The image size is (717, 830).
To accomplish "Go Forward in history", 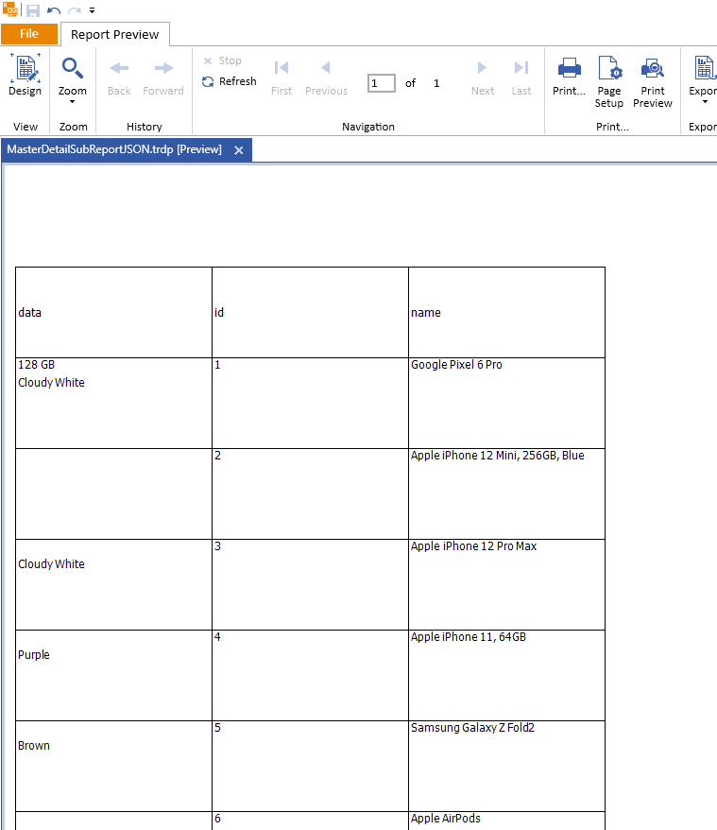I will pyautogui.click(x=163, y=78).
